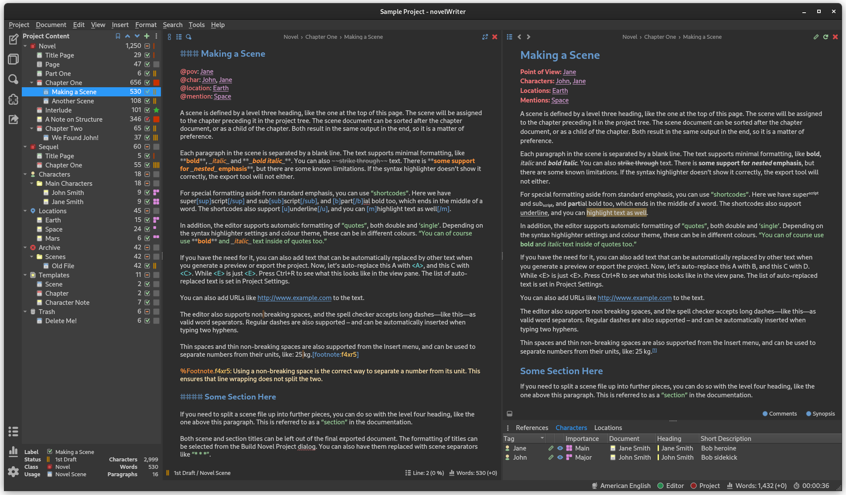Viewport: 846px width, 495px height.
Task: Click the Space mention link in editor
Action: click(x=222, y=96)
